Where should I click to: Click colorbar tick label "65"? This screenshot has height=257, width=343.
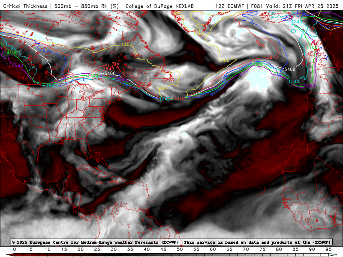pyautogui.click(x=229, y=249)
